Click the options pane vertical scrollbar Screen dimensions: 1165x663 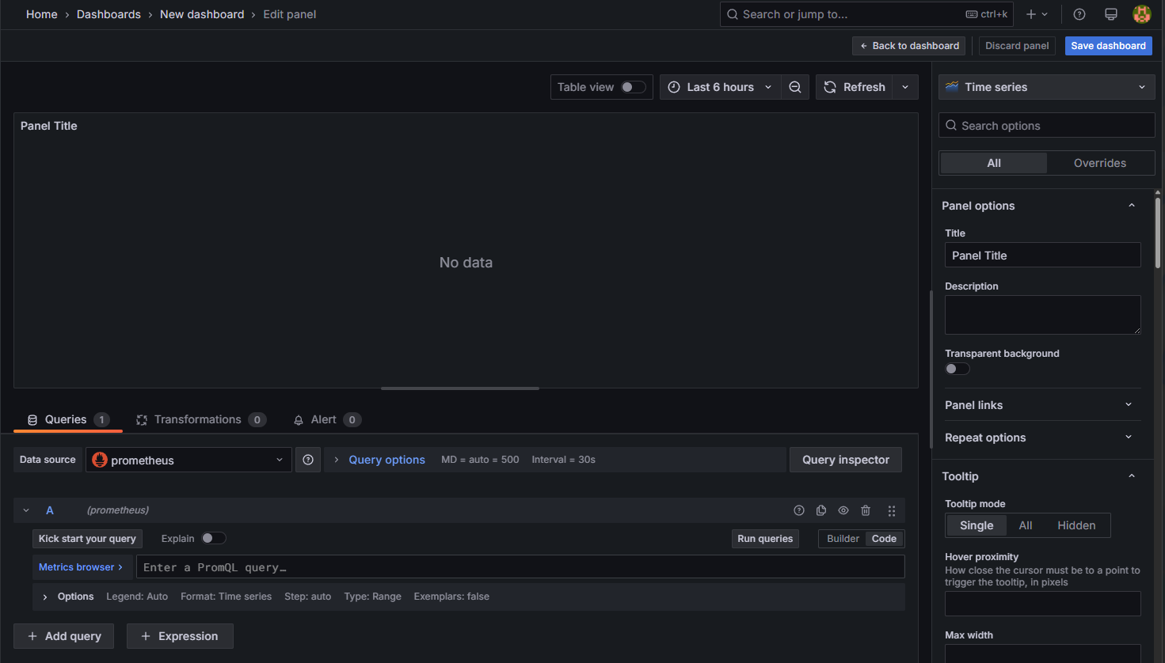1158,232
